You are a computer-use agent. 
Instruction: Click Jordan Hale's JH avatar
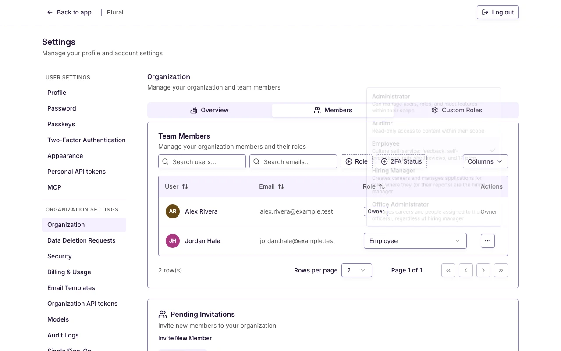[173, 241]
